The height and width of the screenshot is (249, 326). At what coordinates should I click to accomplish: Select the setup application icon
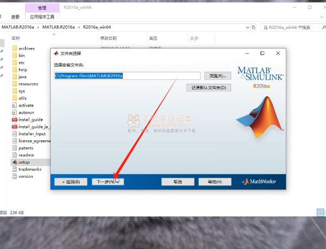pos(15,162)
